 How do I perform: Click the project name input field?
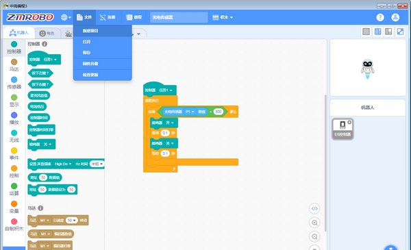179,17
